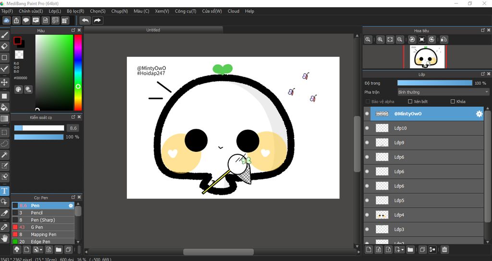Click the Redo arrow button
492x261 pixels.
click(97, 20)
